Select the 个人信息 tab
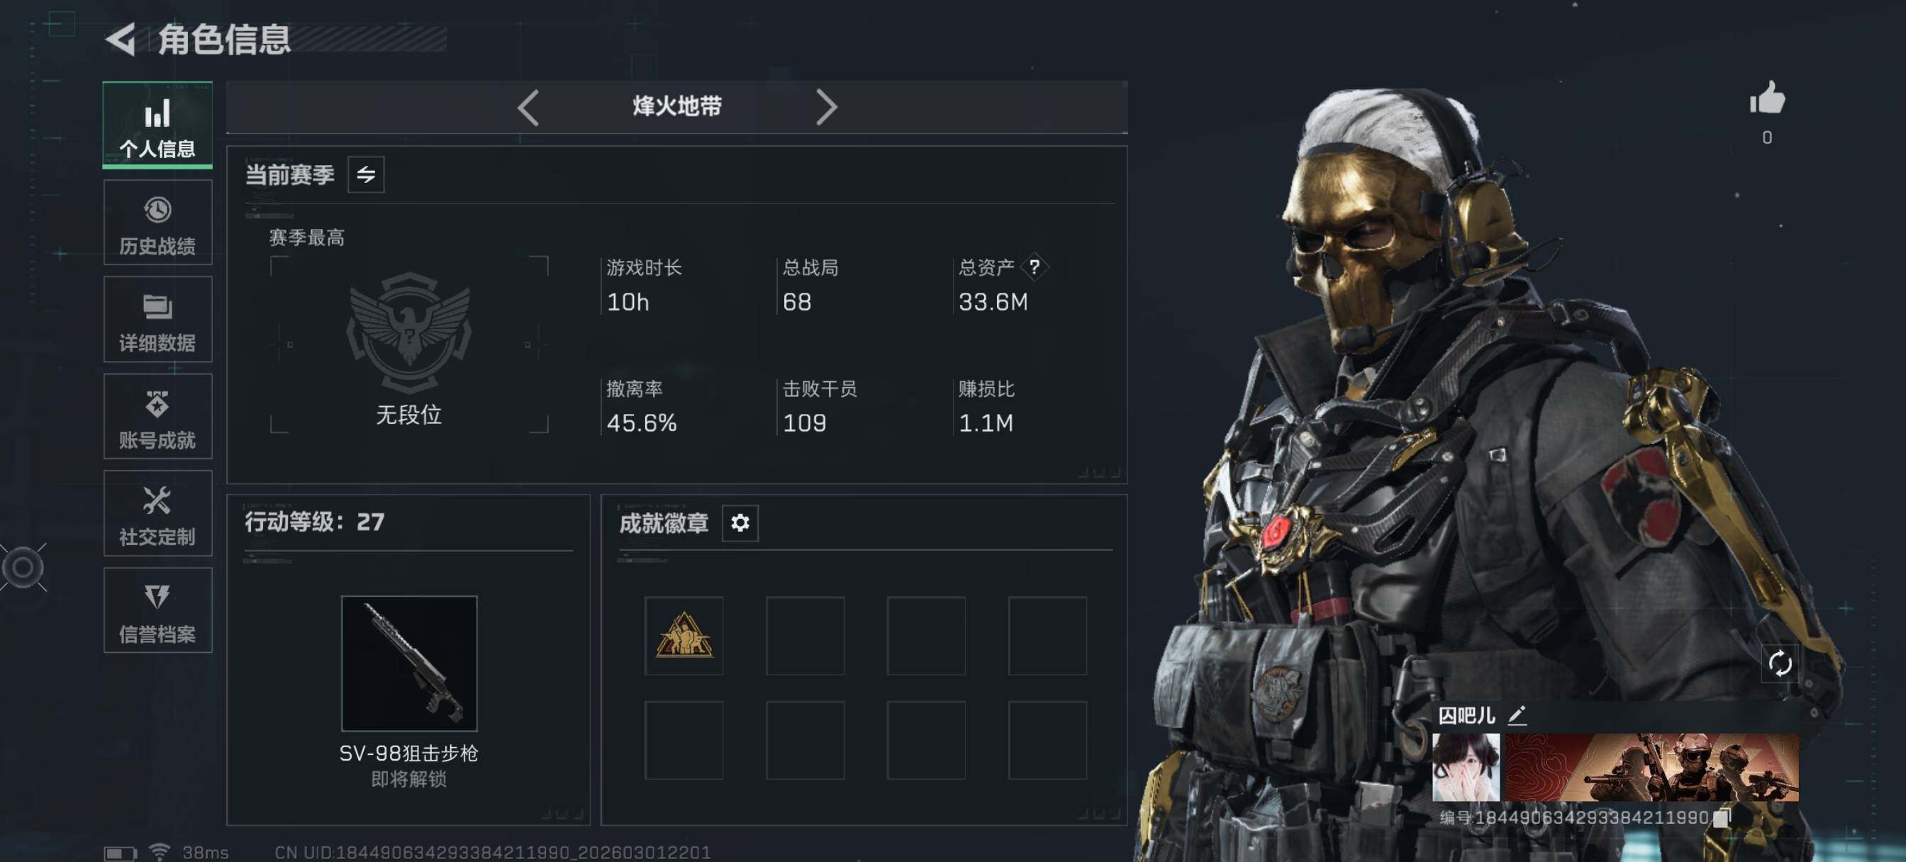 [x=157, y=124]
